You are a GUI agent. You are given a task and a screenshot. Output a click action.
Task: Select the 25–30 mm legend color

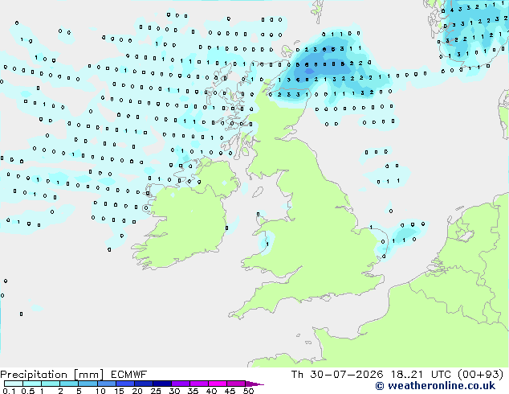click(162, 384)
